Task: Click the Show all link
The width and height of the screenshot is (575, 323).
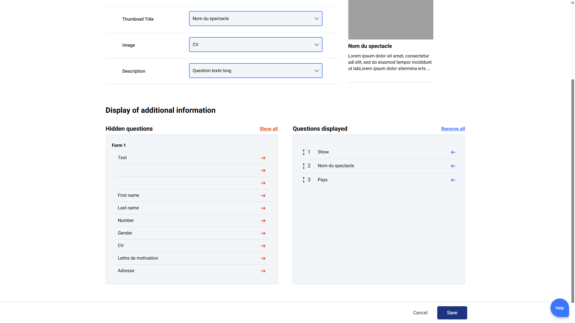Action: coord(268,129)
